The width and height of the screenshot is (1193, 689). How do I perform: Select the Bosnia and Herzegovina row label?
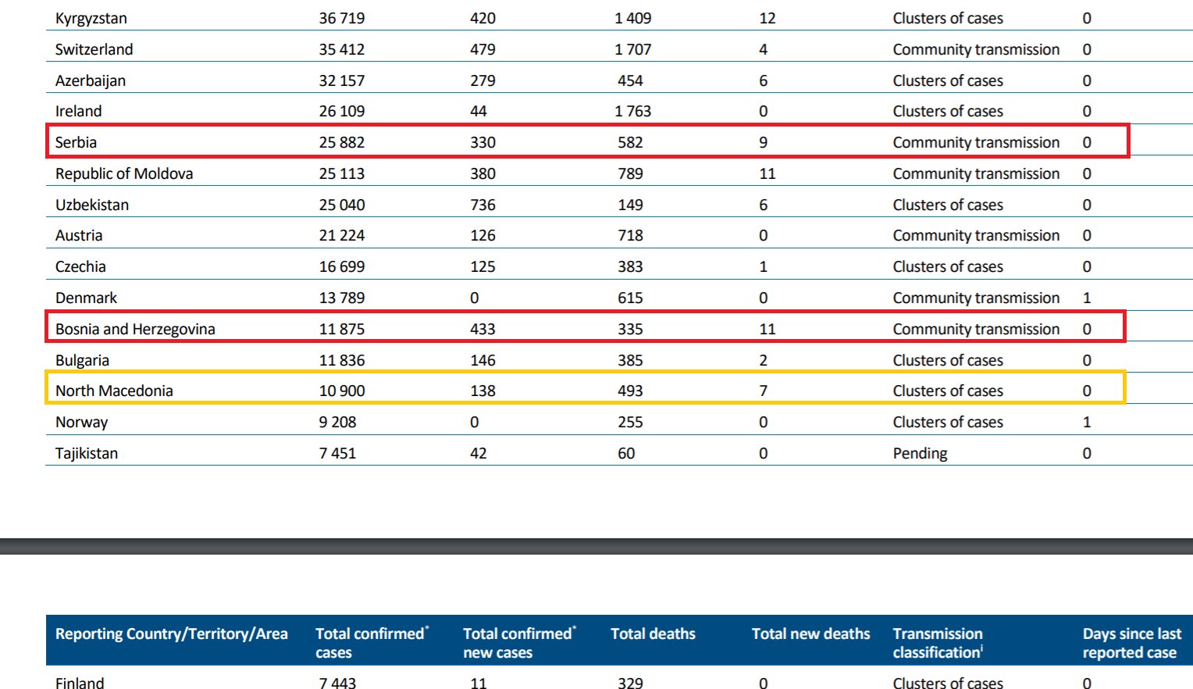135,329
